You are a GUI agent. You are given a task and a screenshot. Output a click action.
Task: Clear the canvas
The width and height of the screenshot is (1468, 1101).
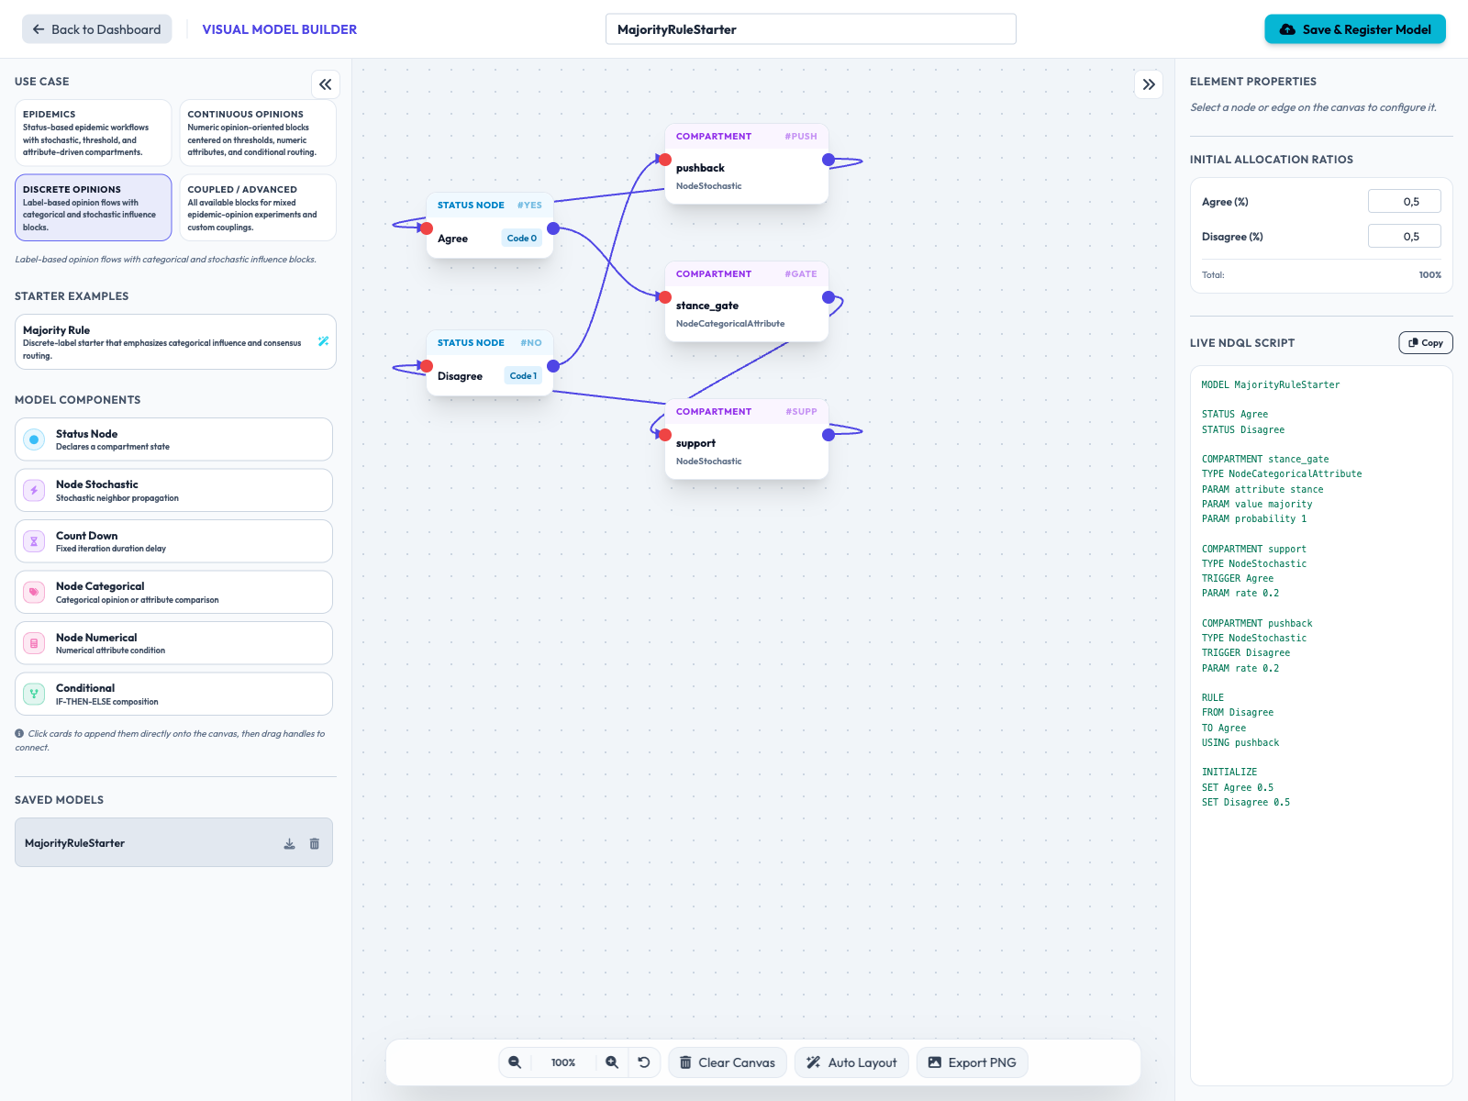click(728, 1062)
